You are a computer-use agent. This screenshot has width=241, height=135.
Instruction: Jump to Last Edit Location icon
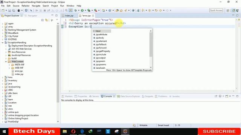click(157, 10)
